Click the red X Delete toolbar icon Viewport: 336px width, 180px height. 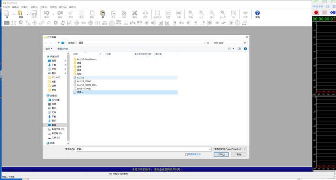click(x=134, y=14)
